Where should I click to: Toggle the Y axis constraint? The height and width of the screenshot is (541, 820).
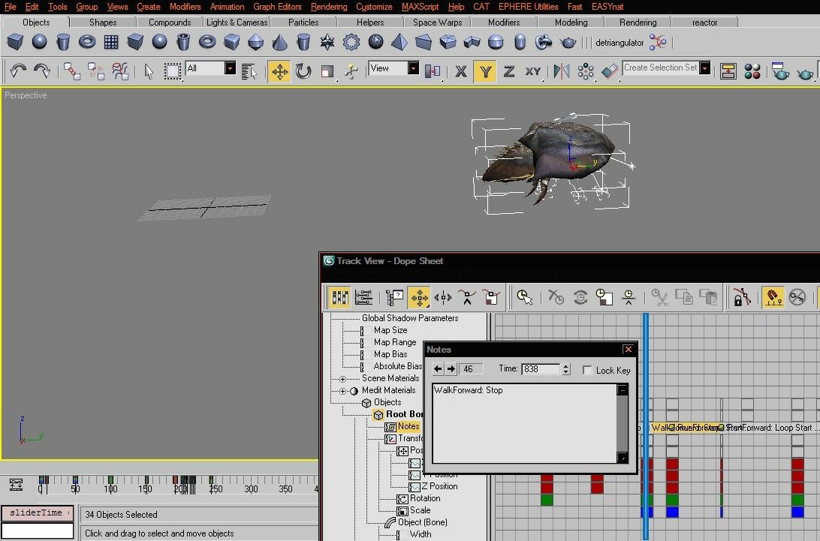[x=485, y=71]
